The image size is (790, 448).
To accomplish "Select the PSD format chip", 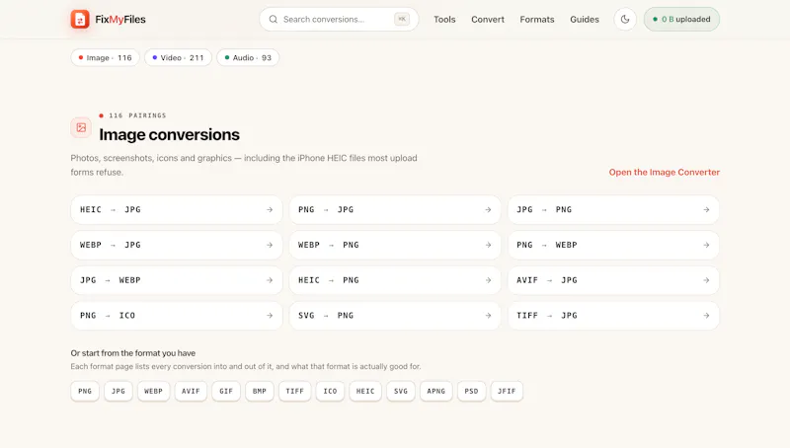I will tap(472, 391).
